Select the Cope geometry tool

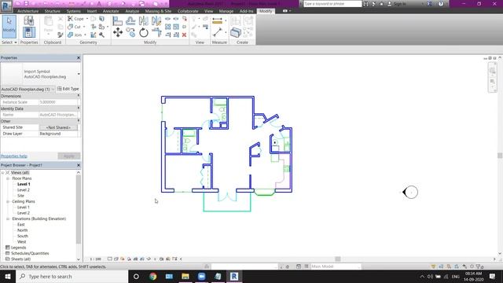click(75, 19)
